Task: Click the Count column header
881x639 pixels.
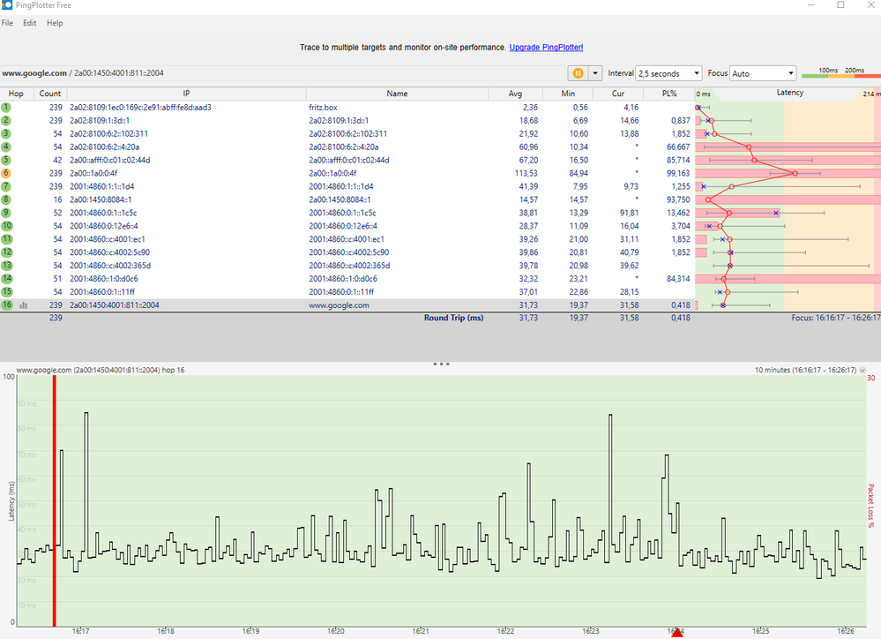Action: [50, 94]
